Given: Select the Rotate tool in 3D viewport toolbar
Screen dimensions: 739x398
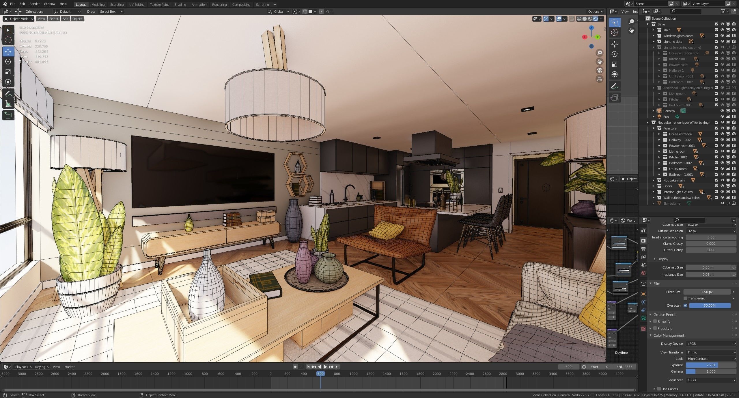Looking at the screenshot, I should 8,62.
